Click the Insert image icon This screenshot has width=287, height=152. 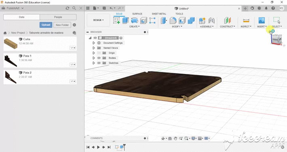[x=262, y=21]
